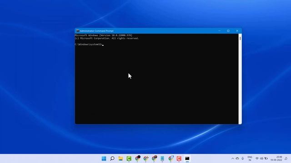Screen dimensions: 291x163
Task: Minimize the Command Prompt window
Action: click(x=219, y=31)
